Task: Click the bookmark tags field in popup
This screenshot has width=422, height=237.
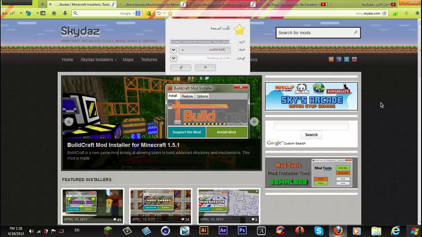Action: (204, 58)
